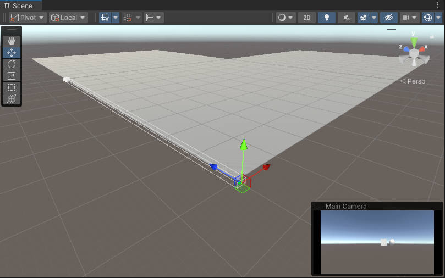The height and width of the screenshot is (278, 445).
Task: Expand the Gizmos dropdown arrow
Action: pyautogui.click(x=438, y=18)
